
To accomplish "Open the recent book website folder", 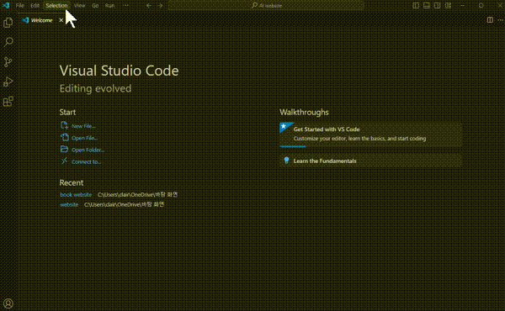I will (76, 194).
